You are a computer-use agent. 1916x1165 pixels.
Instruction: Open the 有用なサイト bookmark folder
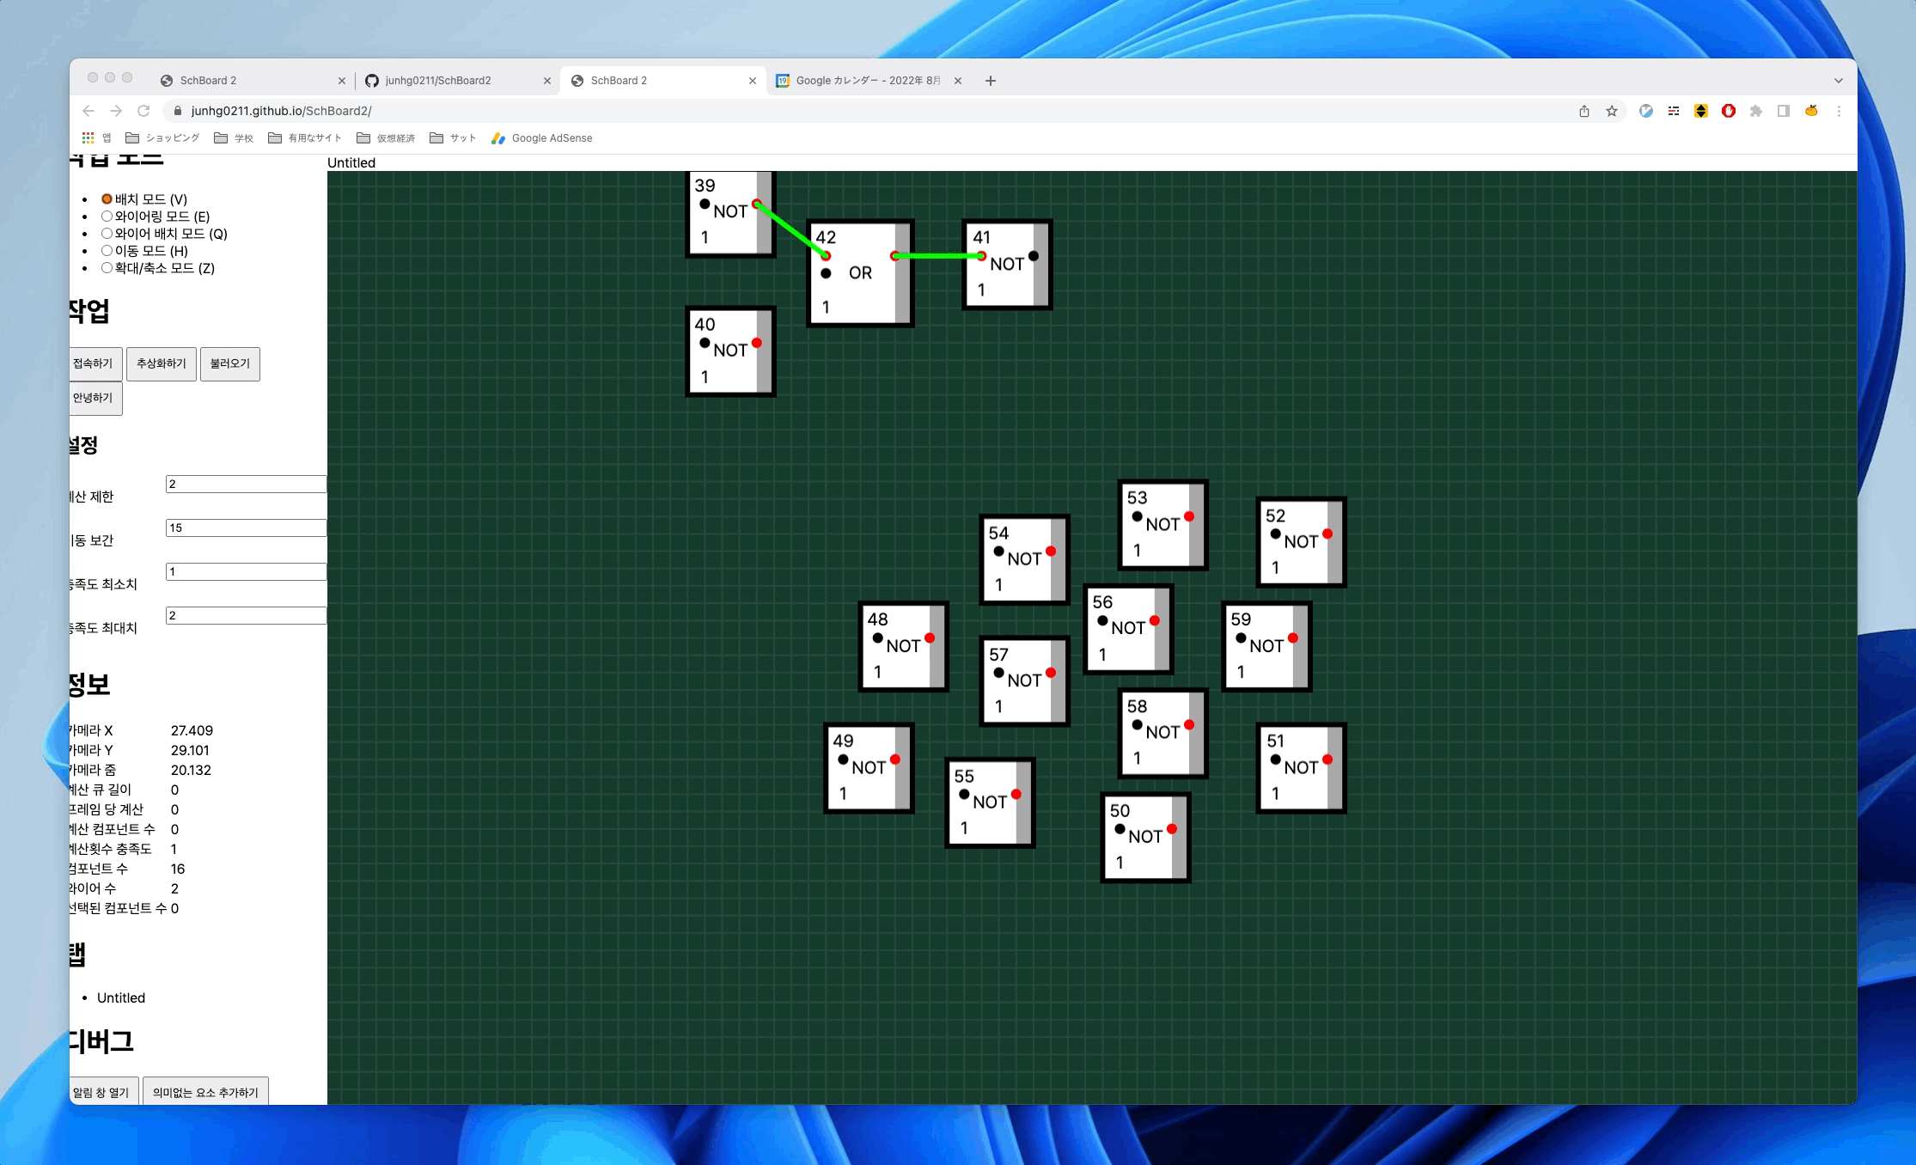click(305, 137)
